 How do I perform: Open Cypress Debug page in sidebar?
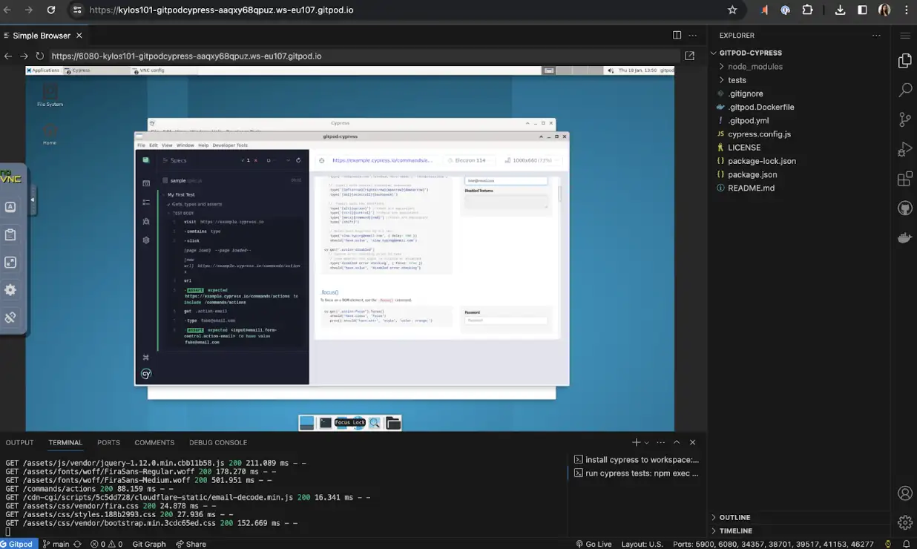pos(146,221)
